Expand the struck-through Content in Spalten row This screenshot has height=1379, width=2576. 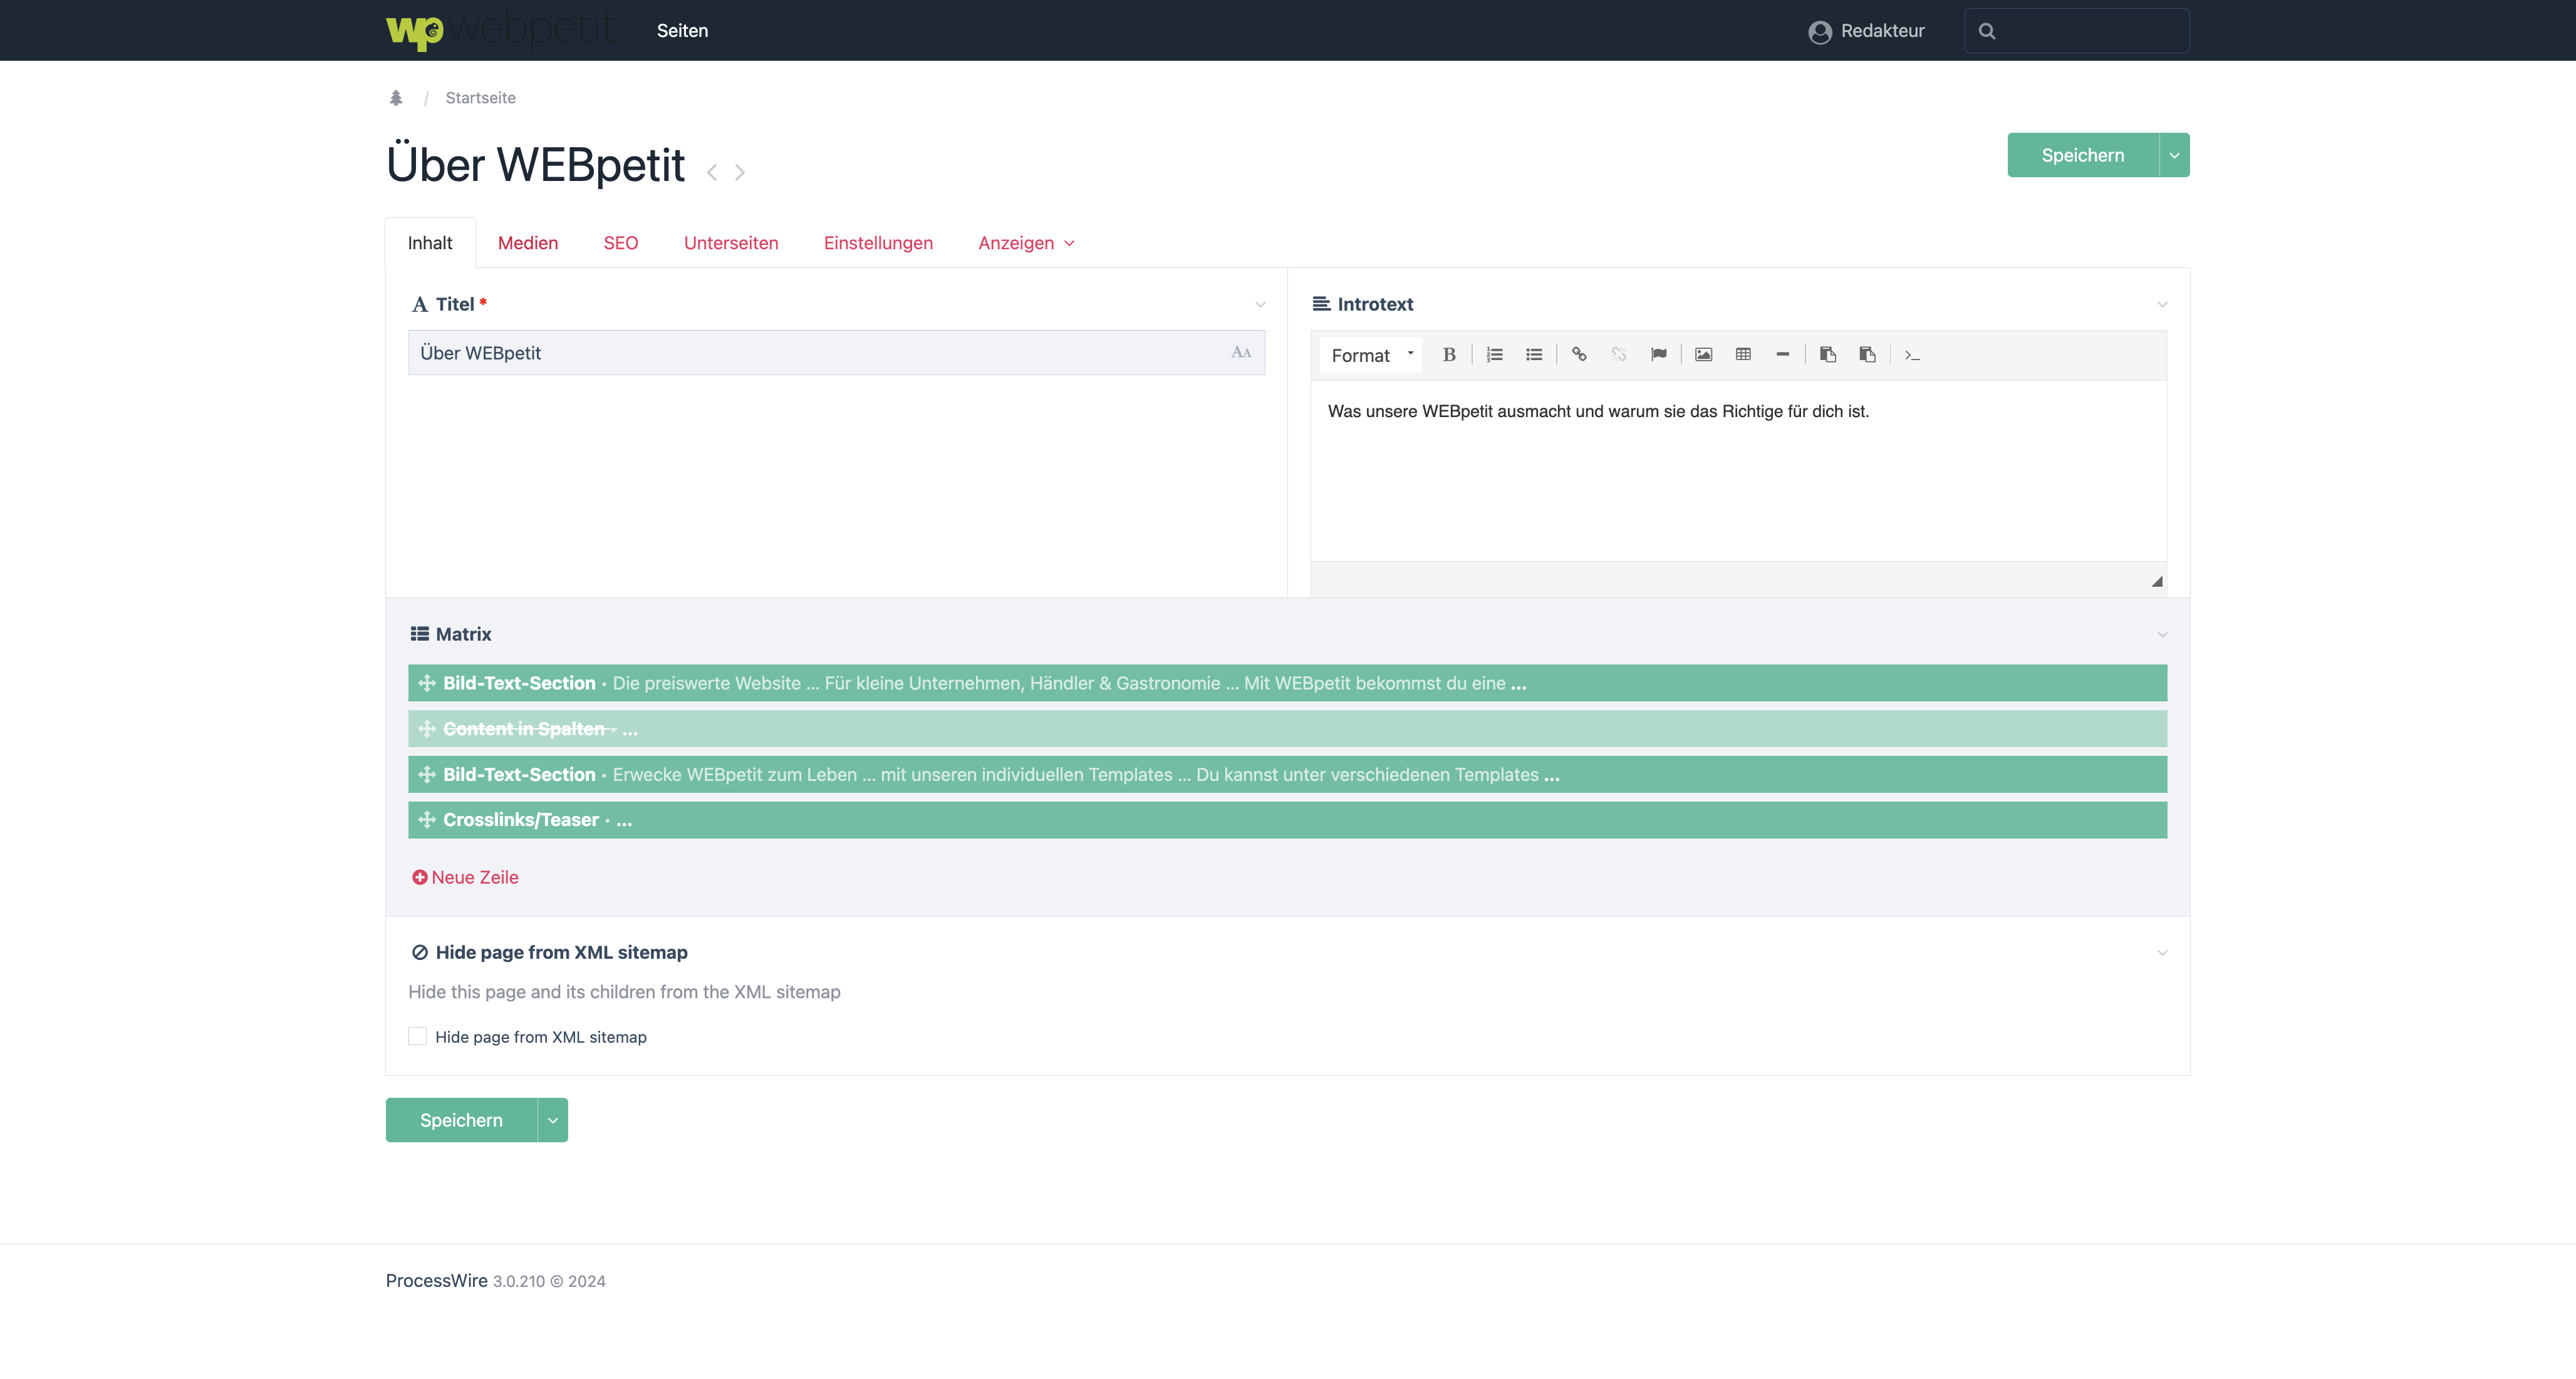point(1287,729)
